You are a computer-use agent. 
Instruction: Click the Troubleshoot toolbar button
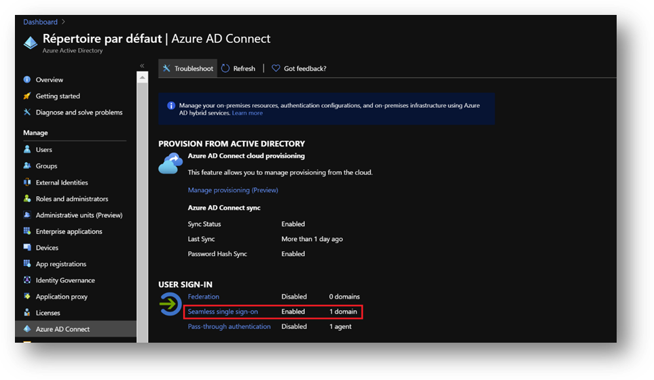pos(187,69)
